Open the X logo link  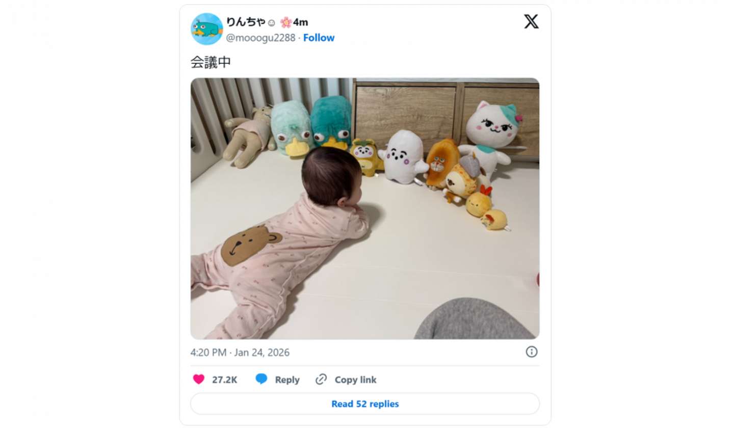click(x=531, y=21)
